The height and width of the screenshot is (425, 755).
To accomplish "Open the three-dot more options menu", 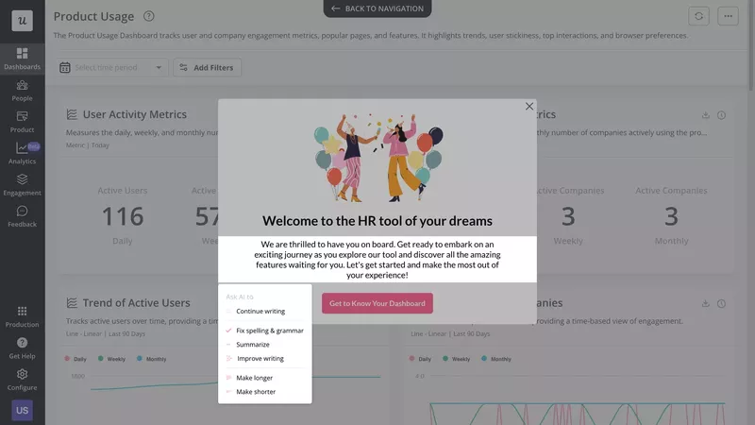I will tap(727, 16).
